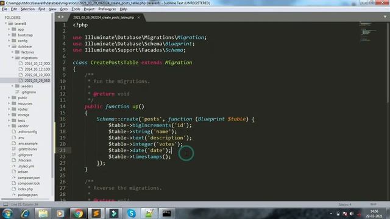
Task: Open the Project menu
Action: (x=89, y=9)
